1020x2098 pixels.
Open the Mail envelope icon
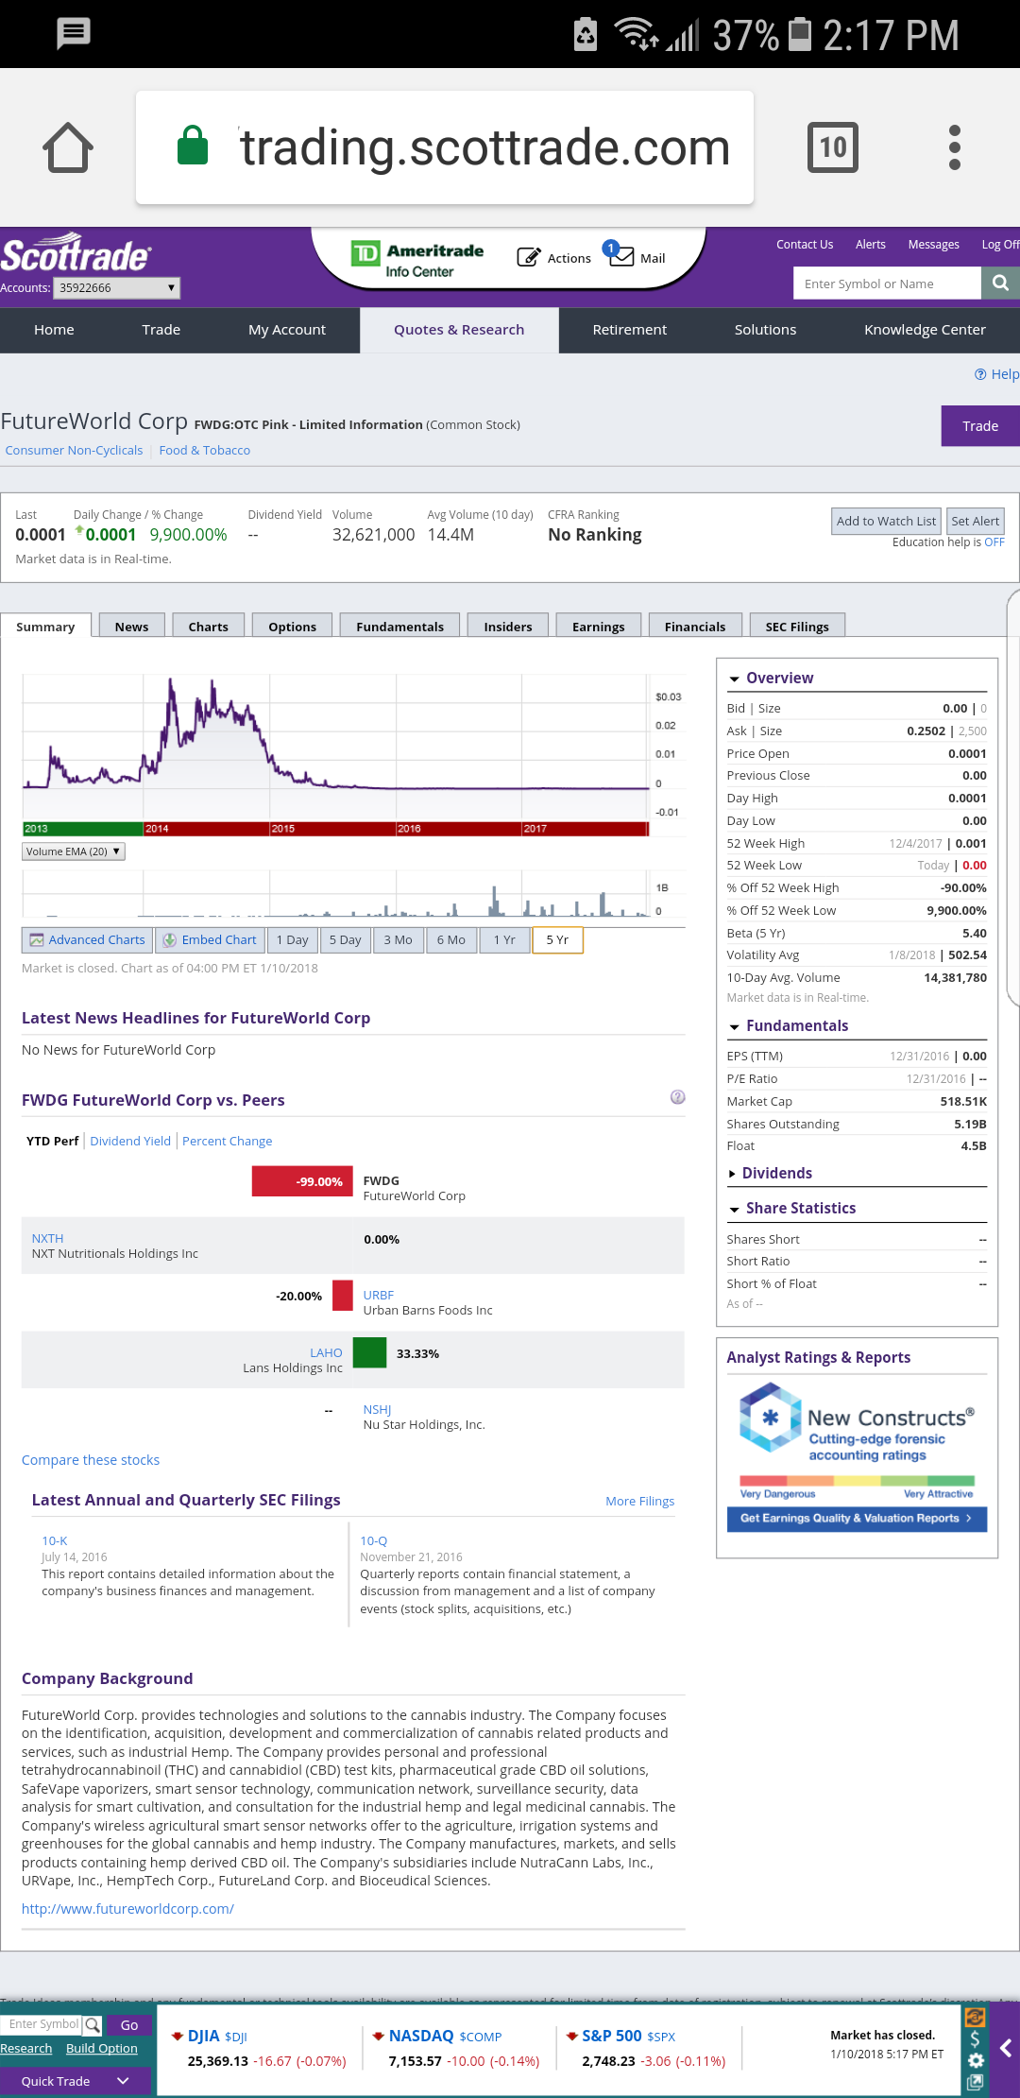(x=620, y=257)
